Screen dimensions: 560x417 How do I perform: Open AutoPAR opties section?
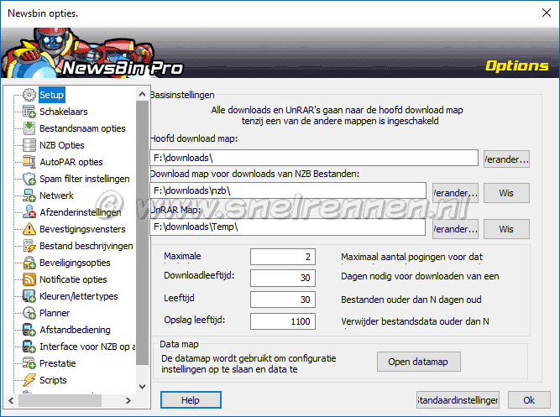[x=71, y=162]
